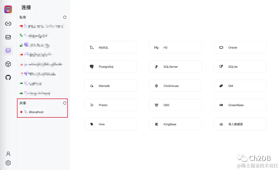Refresh the 私有 connections list

click(65, 17)
